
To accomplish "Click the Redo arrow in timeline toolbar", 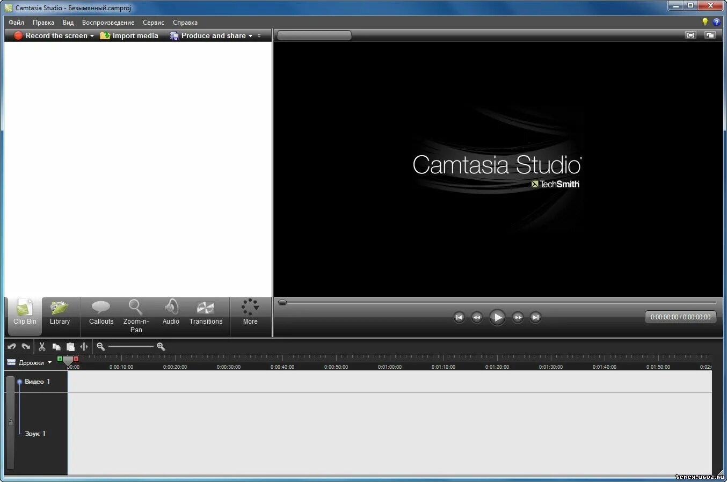I will [x=26, y=347].
